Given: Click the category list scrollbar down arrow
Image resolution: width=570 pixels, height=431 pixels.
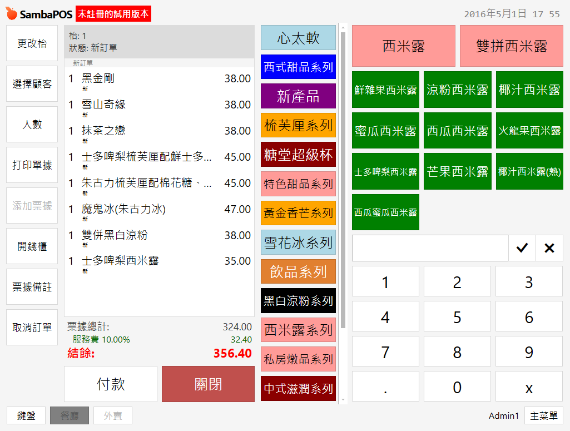Looking at the screenshot, I should point(343,399).
